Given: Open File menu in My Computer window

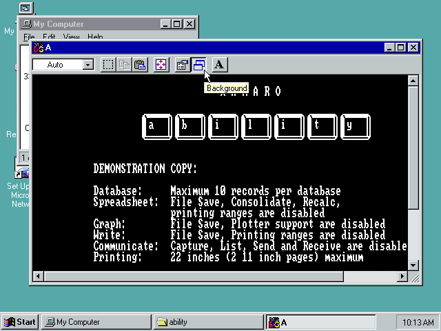Looking at the screenshot, I should (29, 37).
